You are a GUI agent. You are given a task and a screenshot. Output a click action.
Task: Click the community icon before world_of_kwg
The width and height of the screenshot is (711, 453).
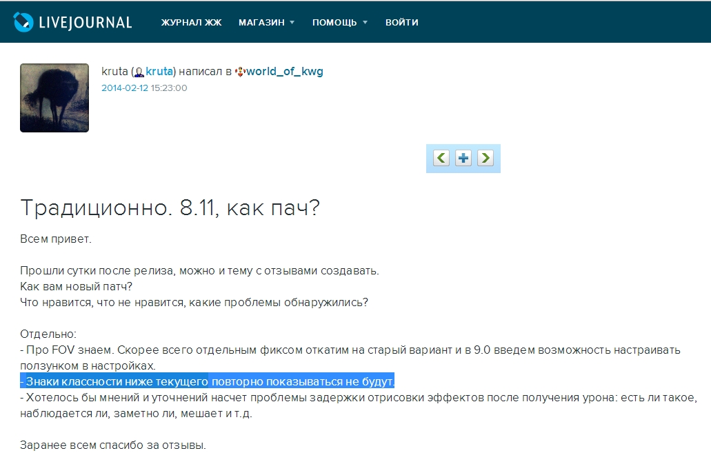pyautogui.click(x=240, y=72)
